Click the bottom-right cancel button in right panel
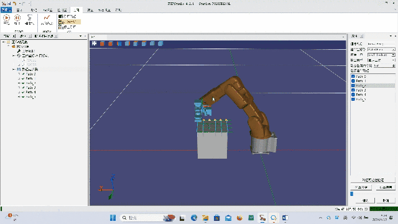398x224 pixels. [x=386, y=200]
